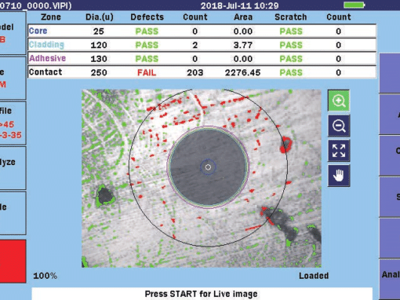Select the Adhesive zone row
This screenshot has width=400, height=300.
(x=202, y=58)
